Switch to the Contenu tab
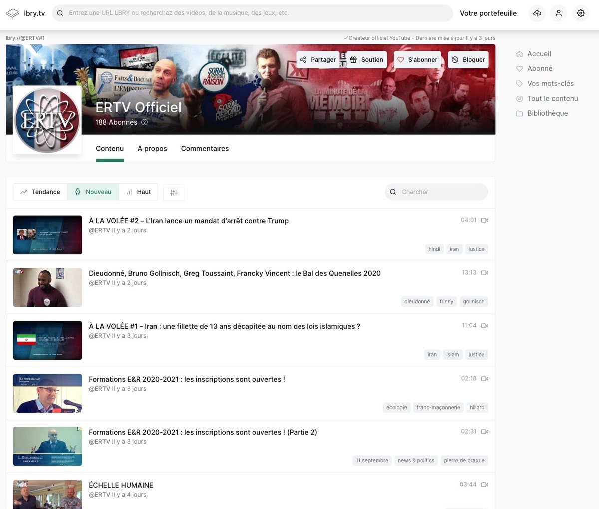 (110, 149)
